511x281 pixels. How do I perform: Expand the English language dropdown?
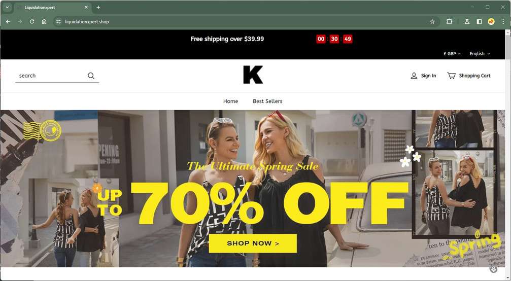coord(480,54)
